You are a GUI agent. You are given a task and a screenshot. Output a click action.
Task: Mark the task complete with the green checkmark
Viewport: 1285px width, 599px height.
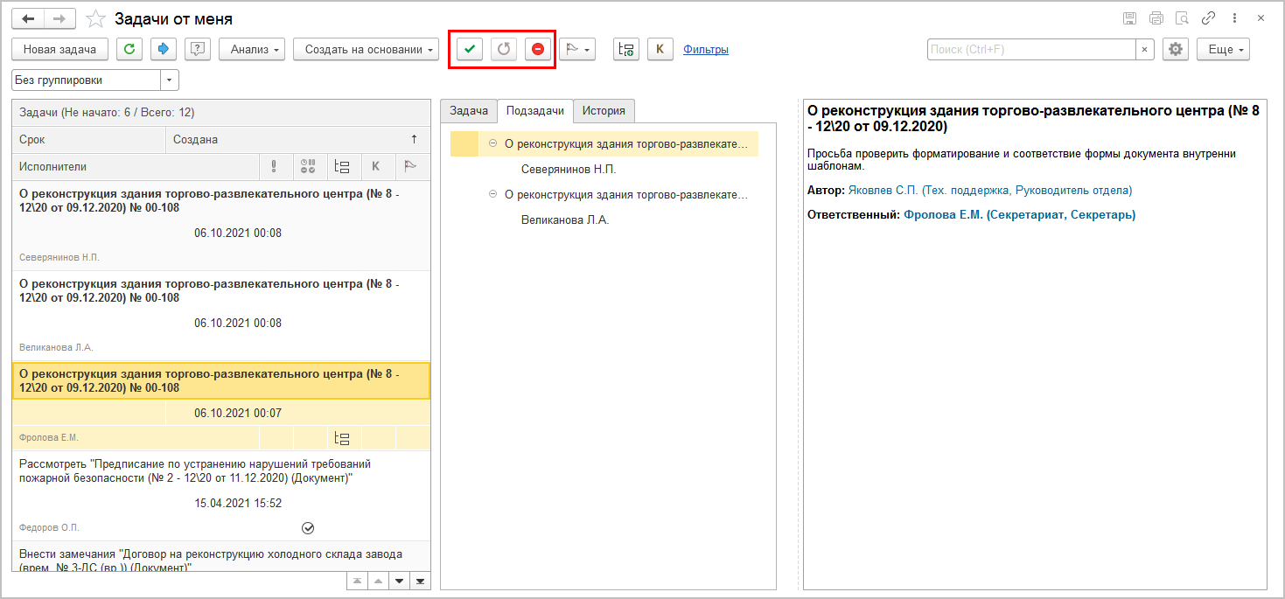pos(470,50)
